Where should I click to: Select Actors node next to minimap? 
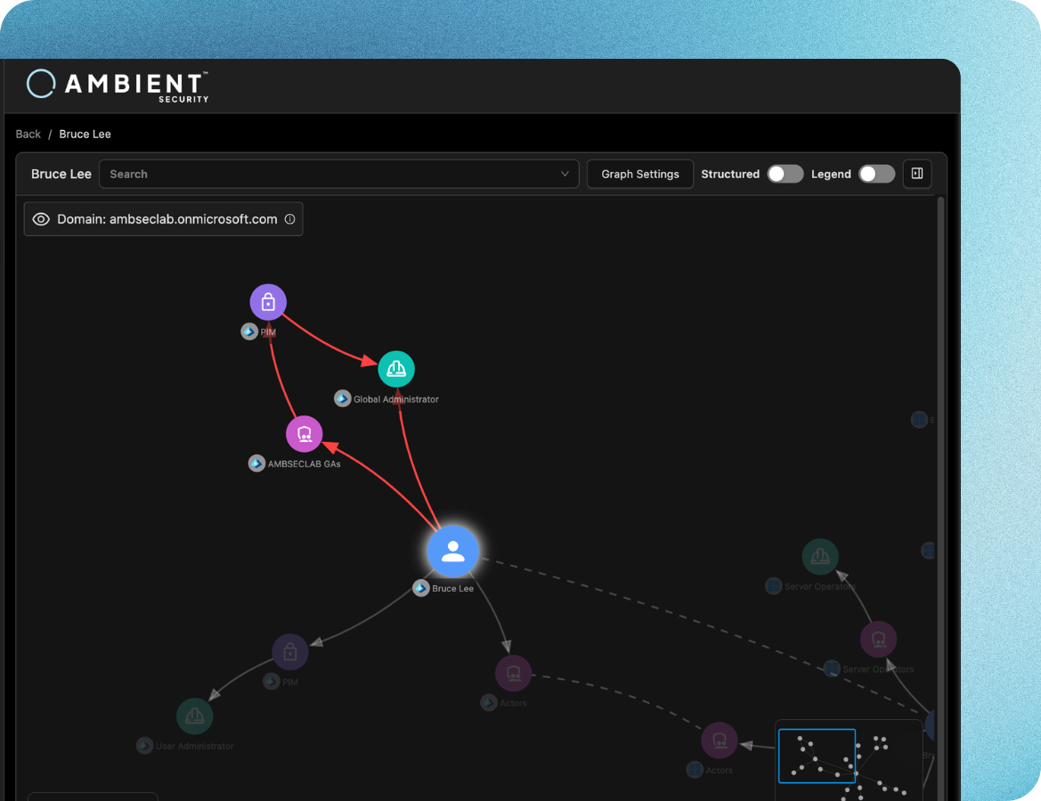coord(720,740)
